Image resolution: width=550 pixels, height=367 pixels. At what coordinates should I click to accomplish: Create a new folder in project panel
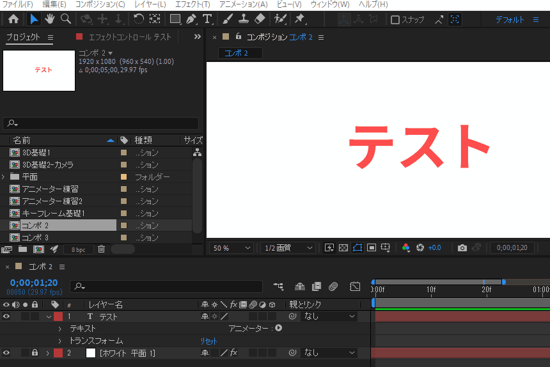23,249
